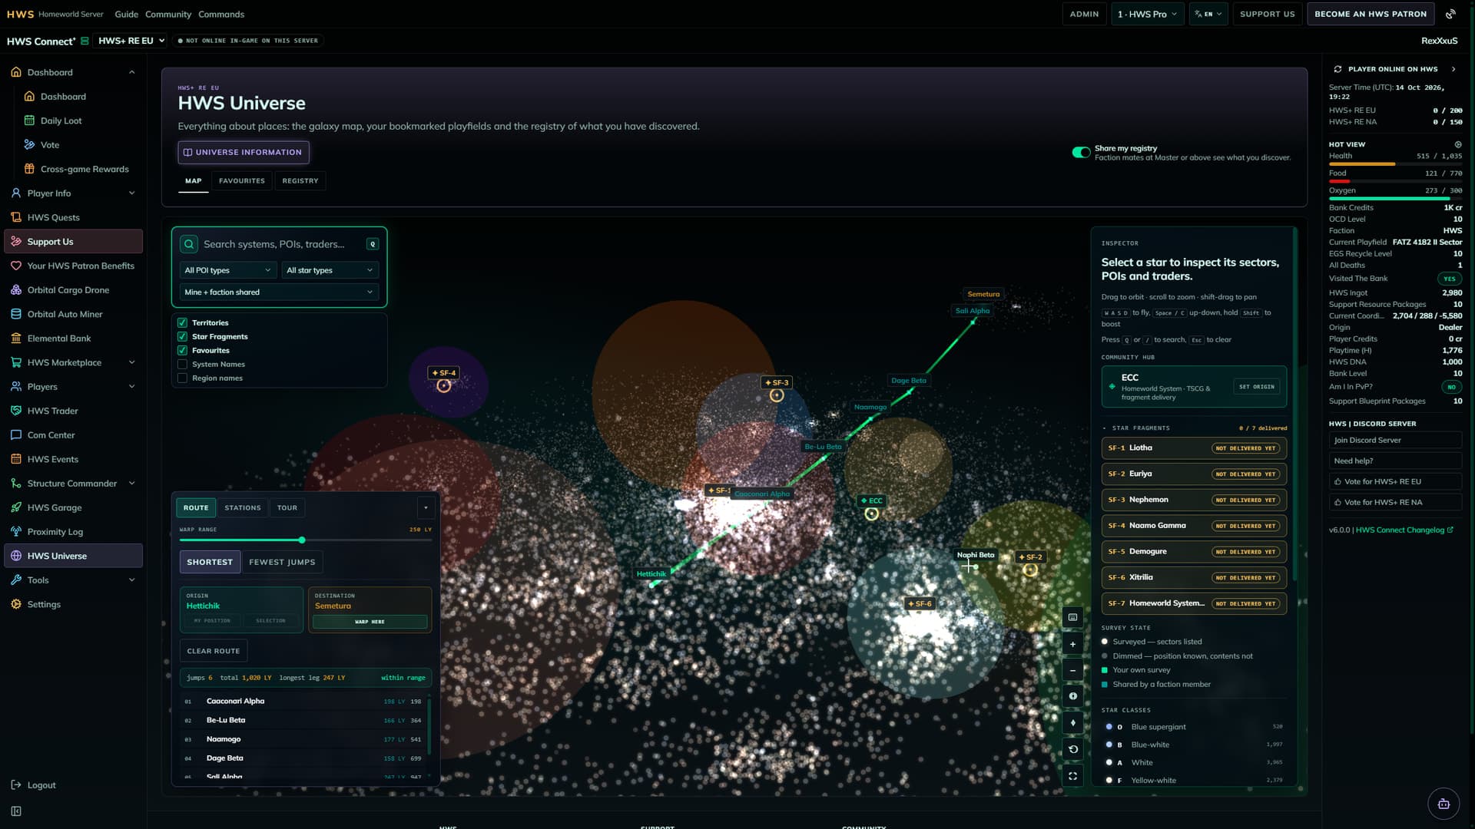Enable the Region names checkbox

tap(182, 378)
